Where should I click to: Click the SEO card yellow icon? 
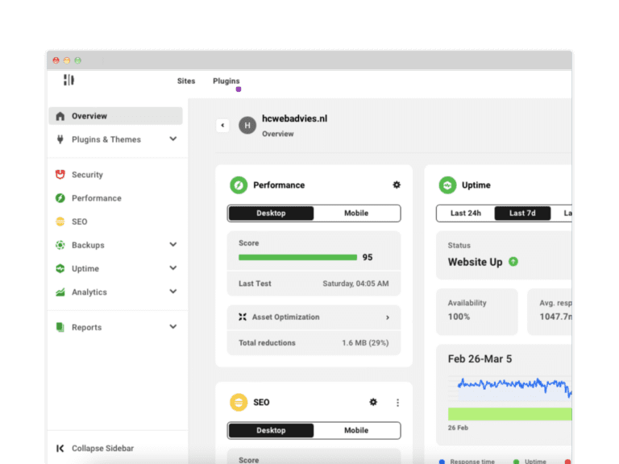[x=239, y=403]
